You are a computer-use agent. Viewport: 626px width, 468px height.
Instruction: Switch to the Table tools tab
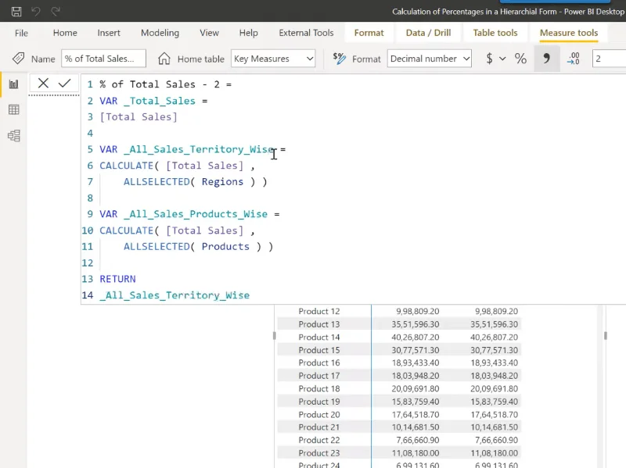pyautogui.click(x=495, y=33)
